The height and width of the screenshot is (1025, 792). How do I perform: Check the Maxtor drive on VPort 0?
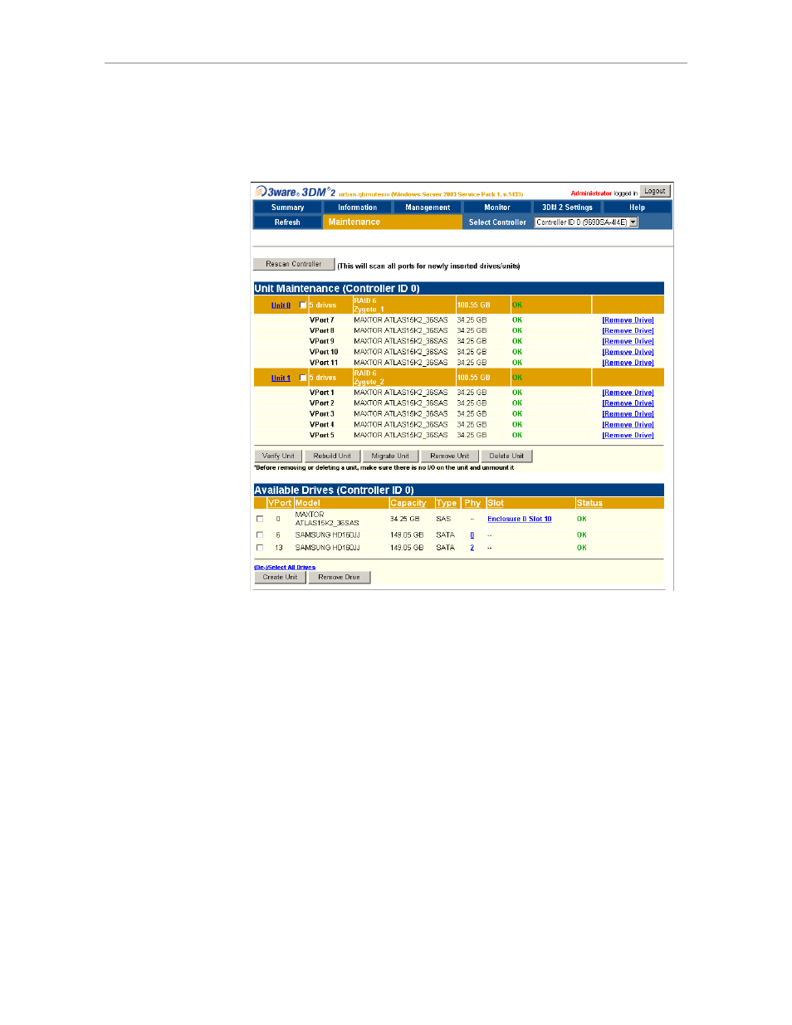(x=260, y=519)
